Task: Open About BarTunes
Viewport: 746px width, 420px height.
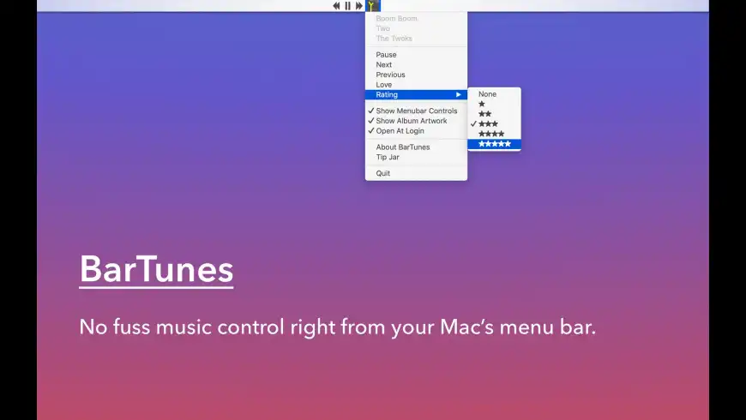Action: click(416, 147)
